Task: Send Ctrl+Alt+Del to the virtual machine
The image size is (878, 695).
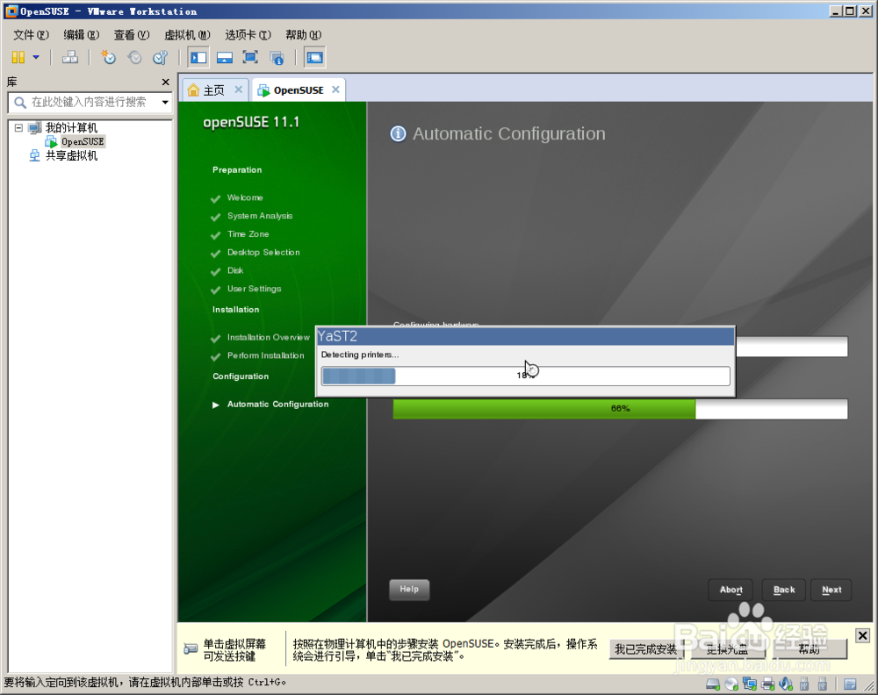Action: point(70,57)
